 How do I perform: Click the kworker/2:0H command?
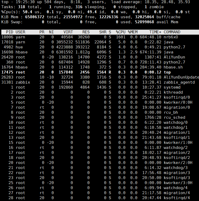(178, 163)
